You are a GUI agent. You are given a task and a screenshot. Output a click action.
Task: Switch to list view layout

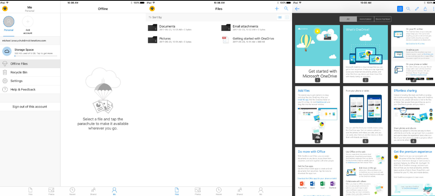pos(280,17)
